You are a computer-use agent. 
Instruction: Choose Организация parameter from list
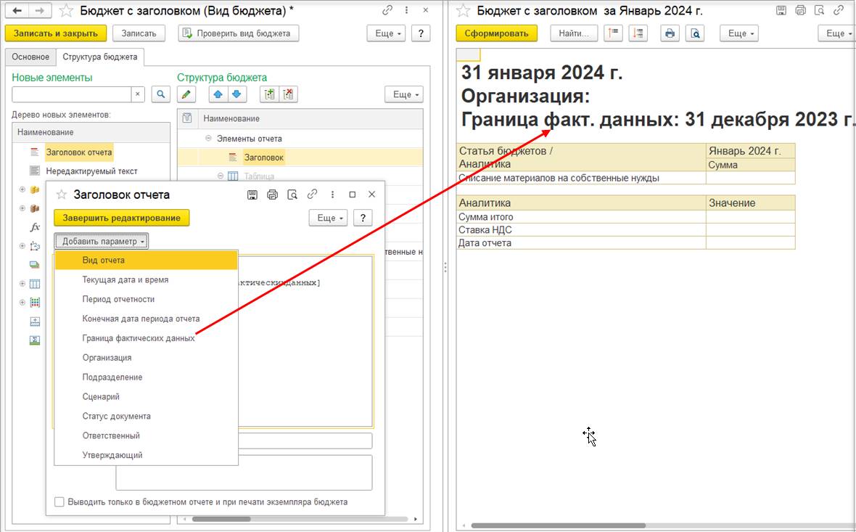147,358
